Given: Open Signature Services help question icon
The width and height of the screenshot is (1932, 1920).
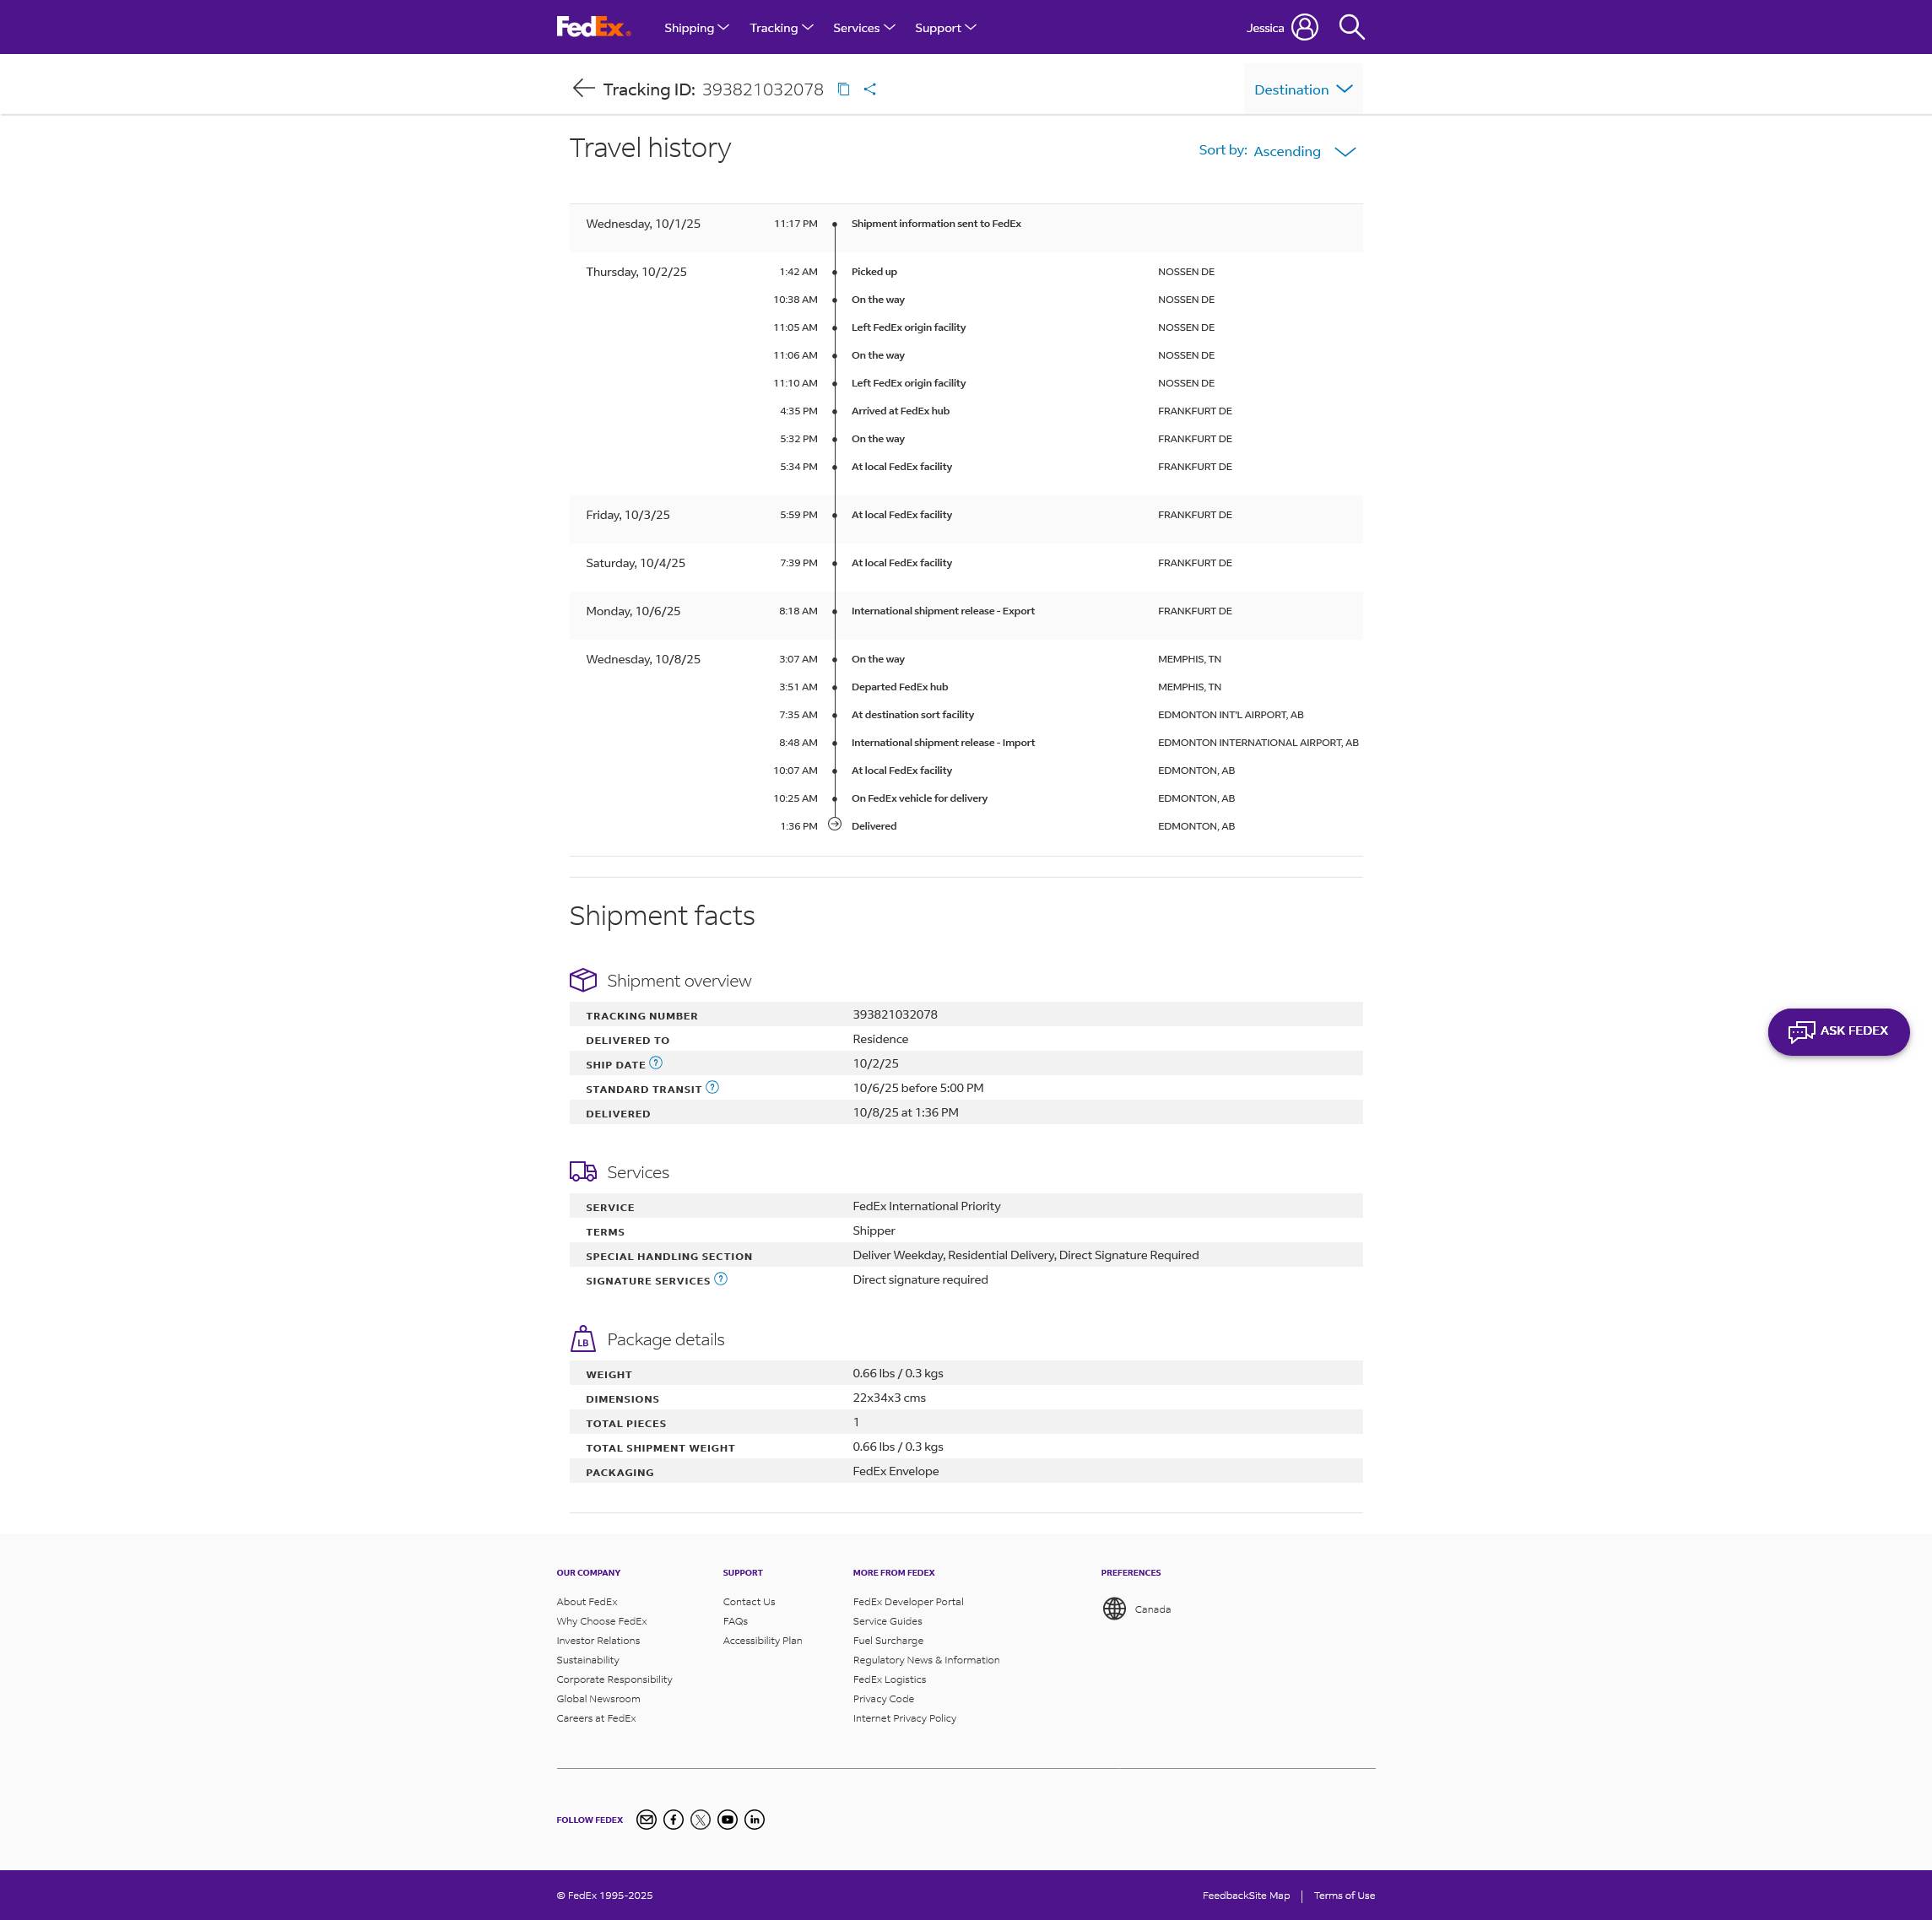Looking at the screenshot, I should tap(721, 1279).
